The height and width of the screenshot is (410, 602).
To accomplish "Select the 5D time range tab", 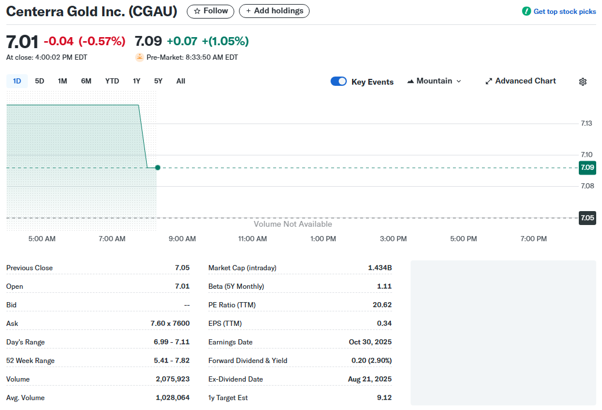I will pos(39,81).
